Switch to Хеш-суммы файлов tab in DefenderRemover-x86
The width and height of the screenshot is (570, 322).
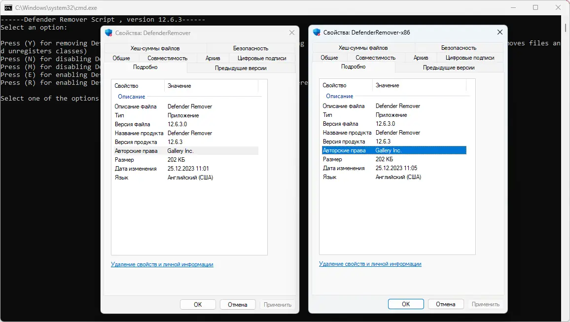(x=363, y=48)
